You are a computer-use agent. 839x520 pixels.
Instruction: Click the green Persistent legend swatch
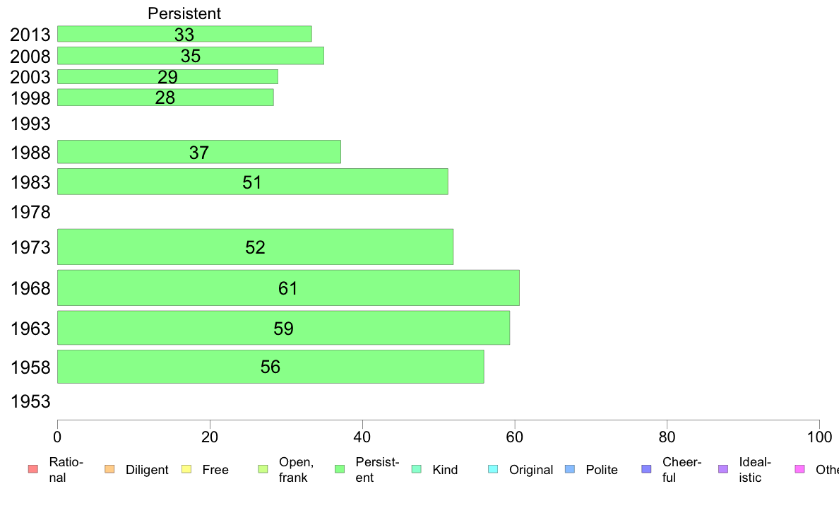click(x=339, y=469)
